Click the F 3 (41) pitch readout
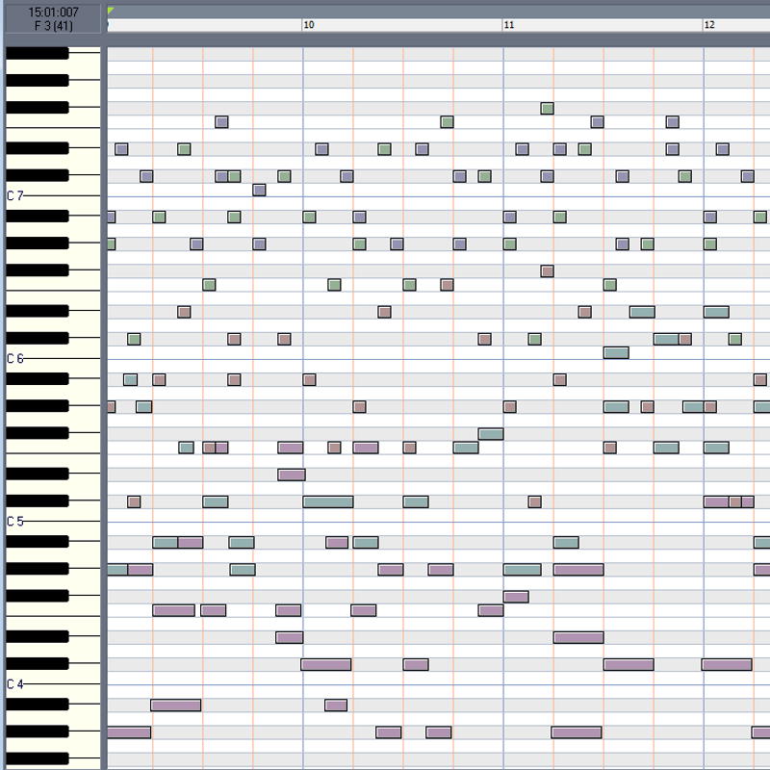Image resolution: width=770 pixels, height=770 pixels. [53, 26]
